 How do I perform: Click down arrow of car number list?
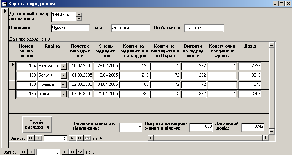(x=79, y=19)
